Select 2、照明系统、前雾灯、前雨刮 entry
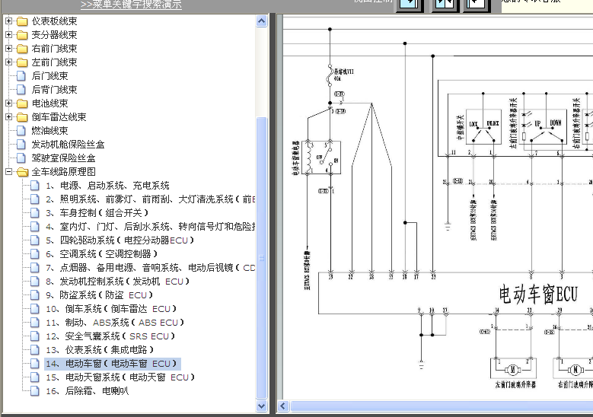Viewport: 593px width, 417px height. 150,199
